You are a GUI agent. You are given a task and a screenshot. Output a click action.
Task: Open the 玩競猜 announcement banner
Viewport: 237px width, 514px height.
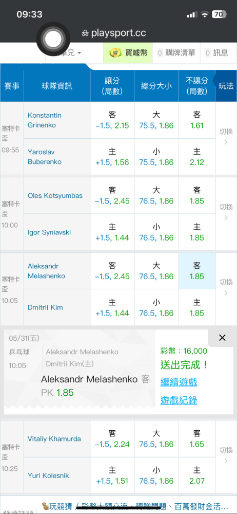(135, 506)
